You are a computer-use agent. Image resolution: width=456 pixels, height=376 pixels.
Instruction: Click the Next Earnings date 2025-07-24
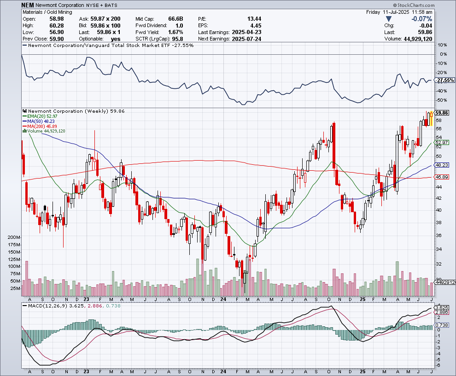tap(246, 39)
